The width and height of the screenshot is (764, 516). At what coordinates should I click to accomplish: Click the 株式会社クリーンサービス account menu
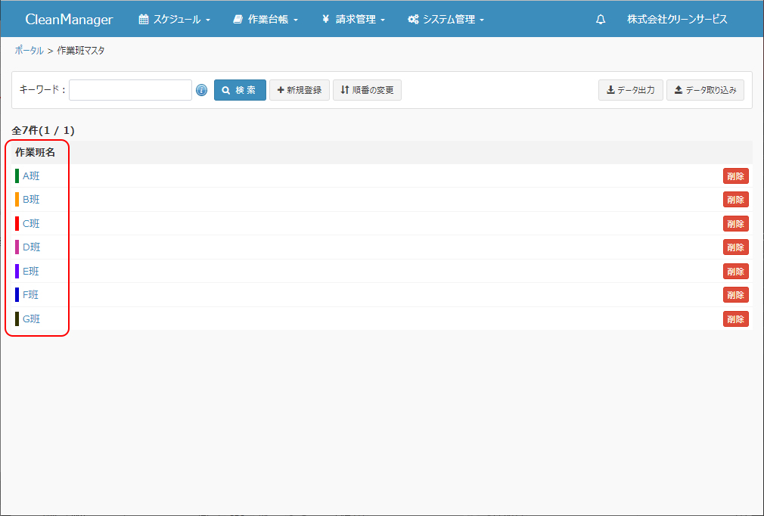[x=677, y=20]
